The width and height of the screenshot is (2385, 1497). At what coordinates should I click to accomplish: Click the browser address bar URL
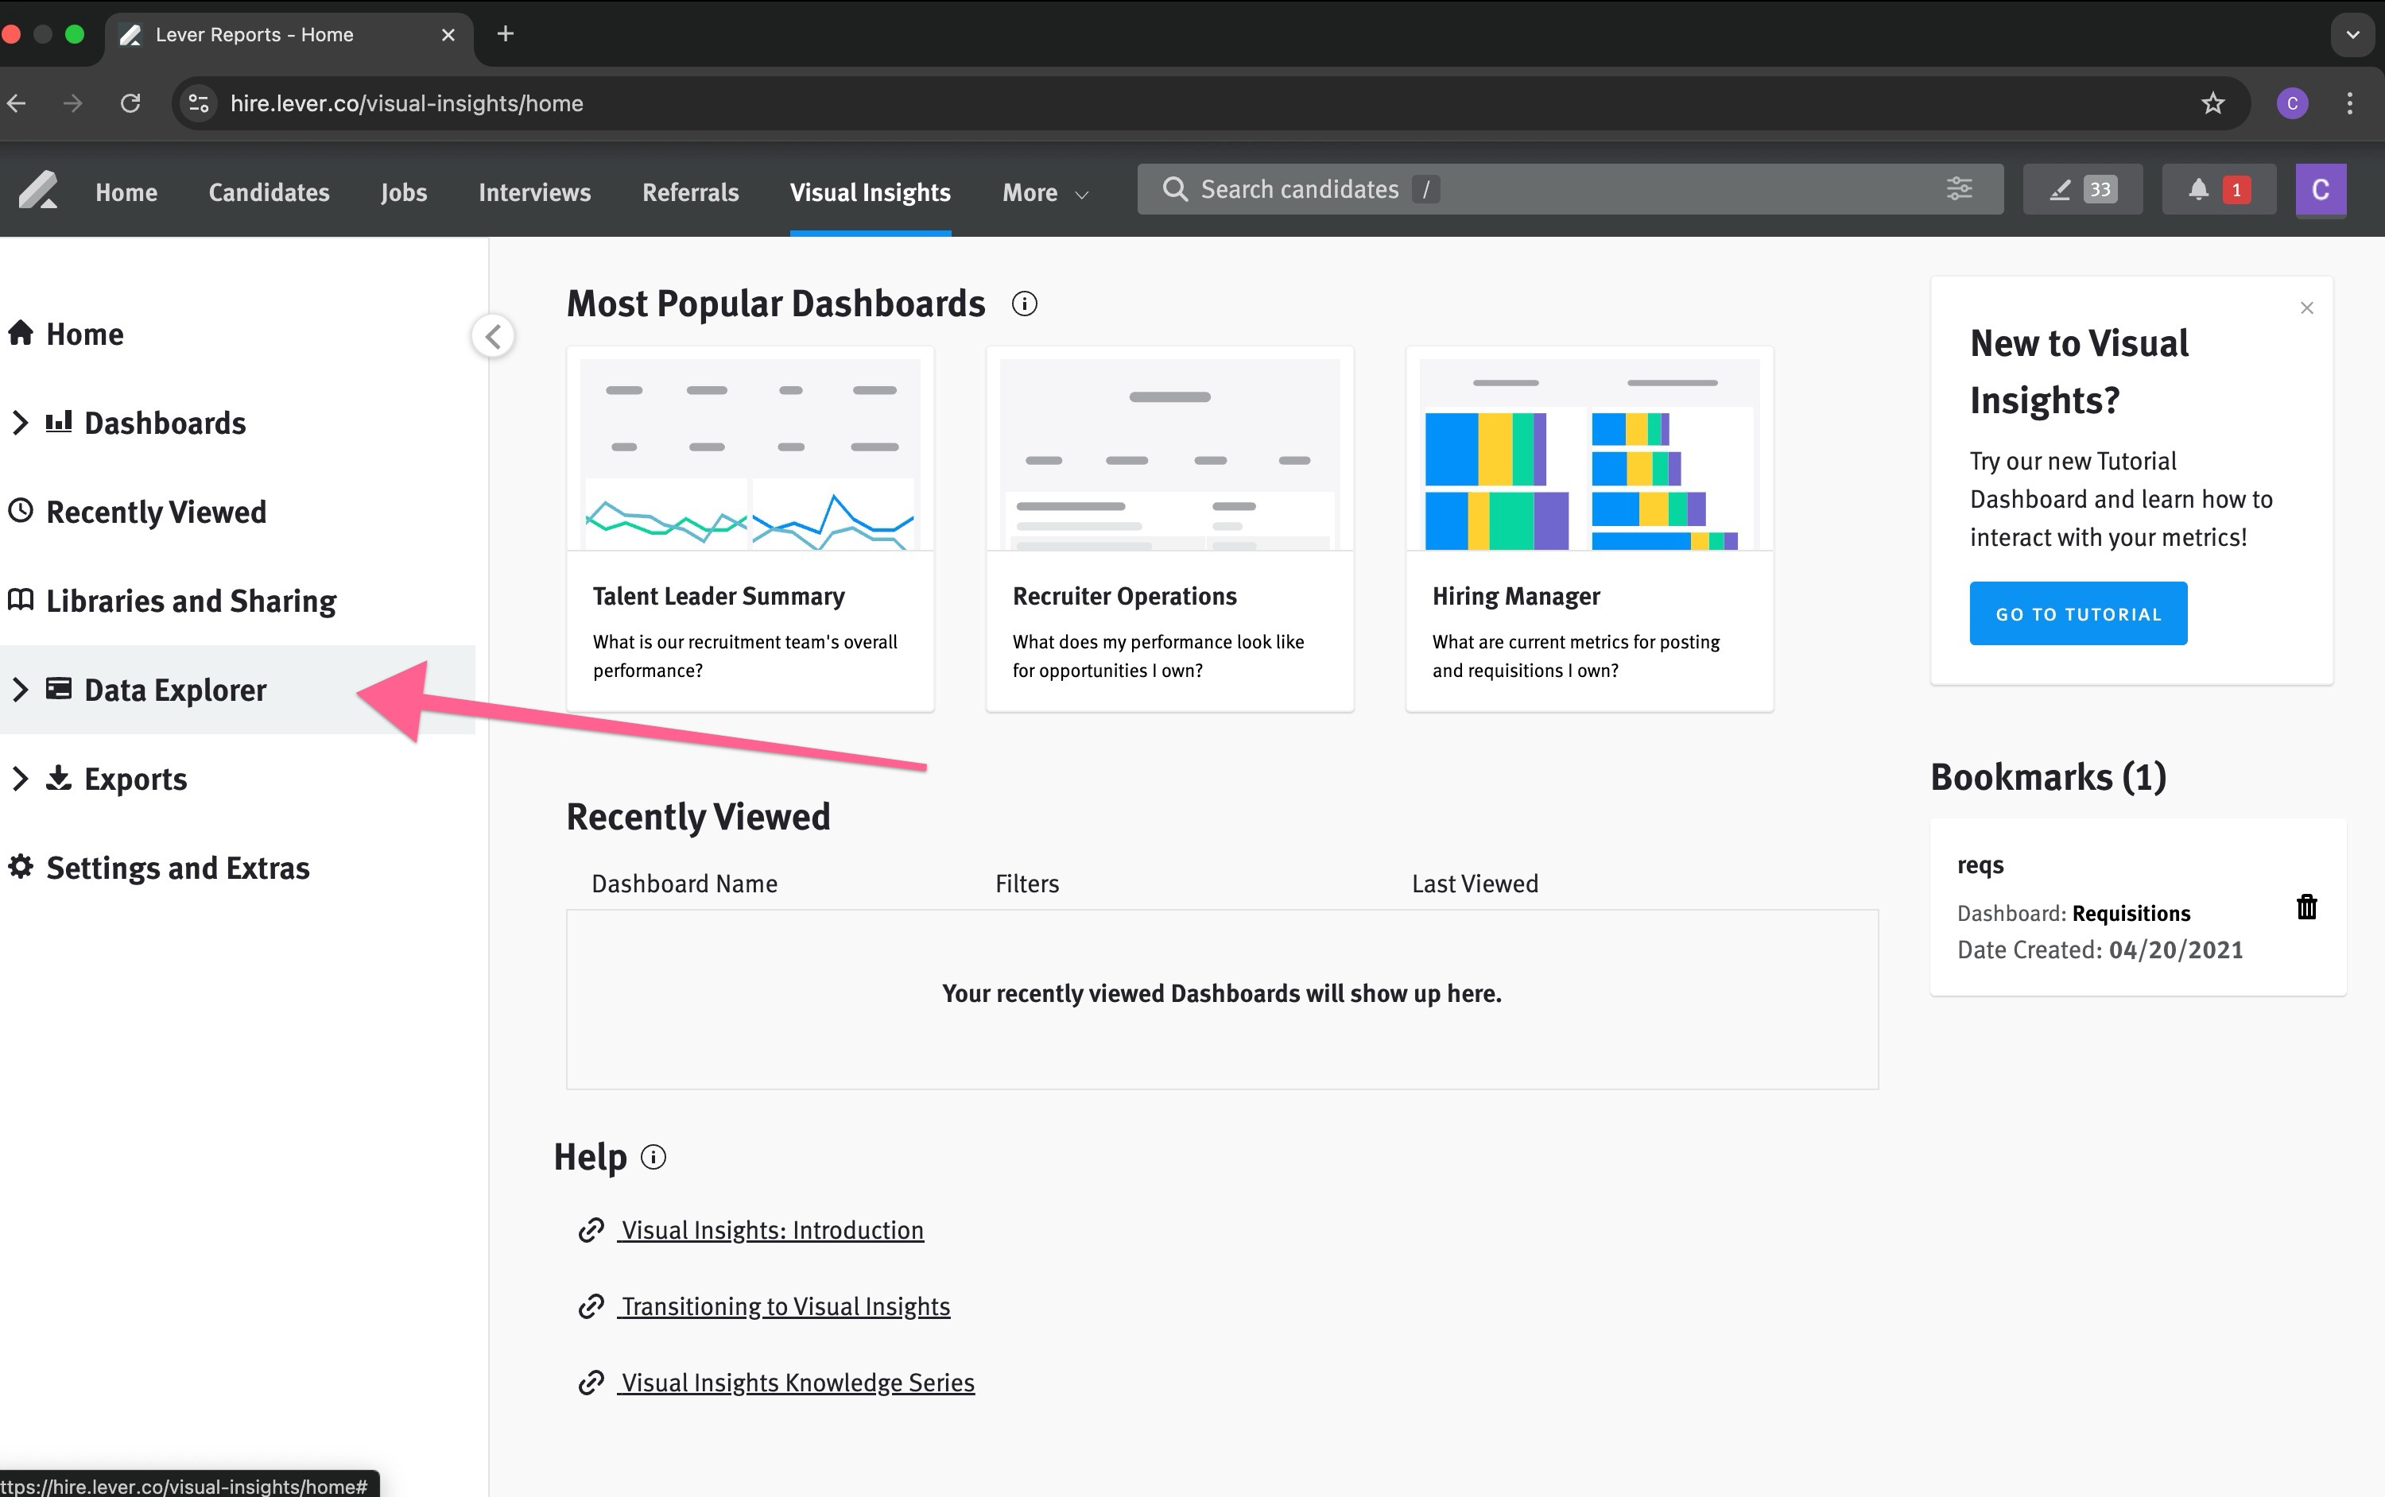click(407, 103)
